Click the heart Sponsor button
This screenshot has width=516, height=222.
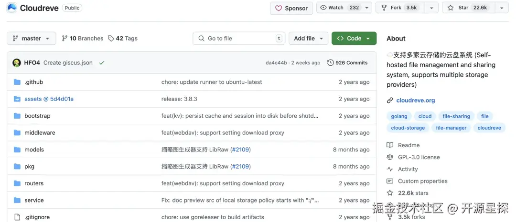(x=291, y=8)
